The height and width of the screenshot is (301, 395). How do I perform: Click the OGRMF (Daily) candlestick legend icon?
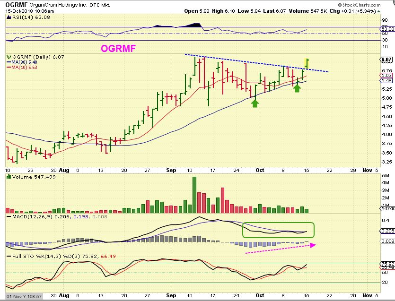(9, 57)
